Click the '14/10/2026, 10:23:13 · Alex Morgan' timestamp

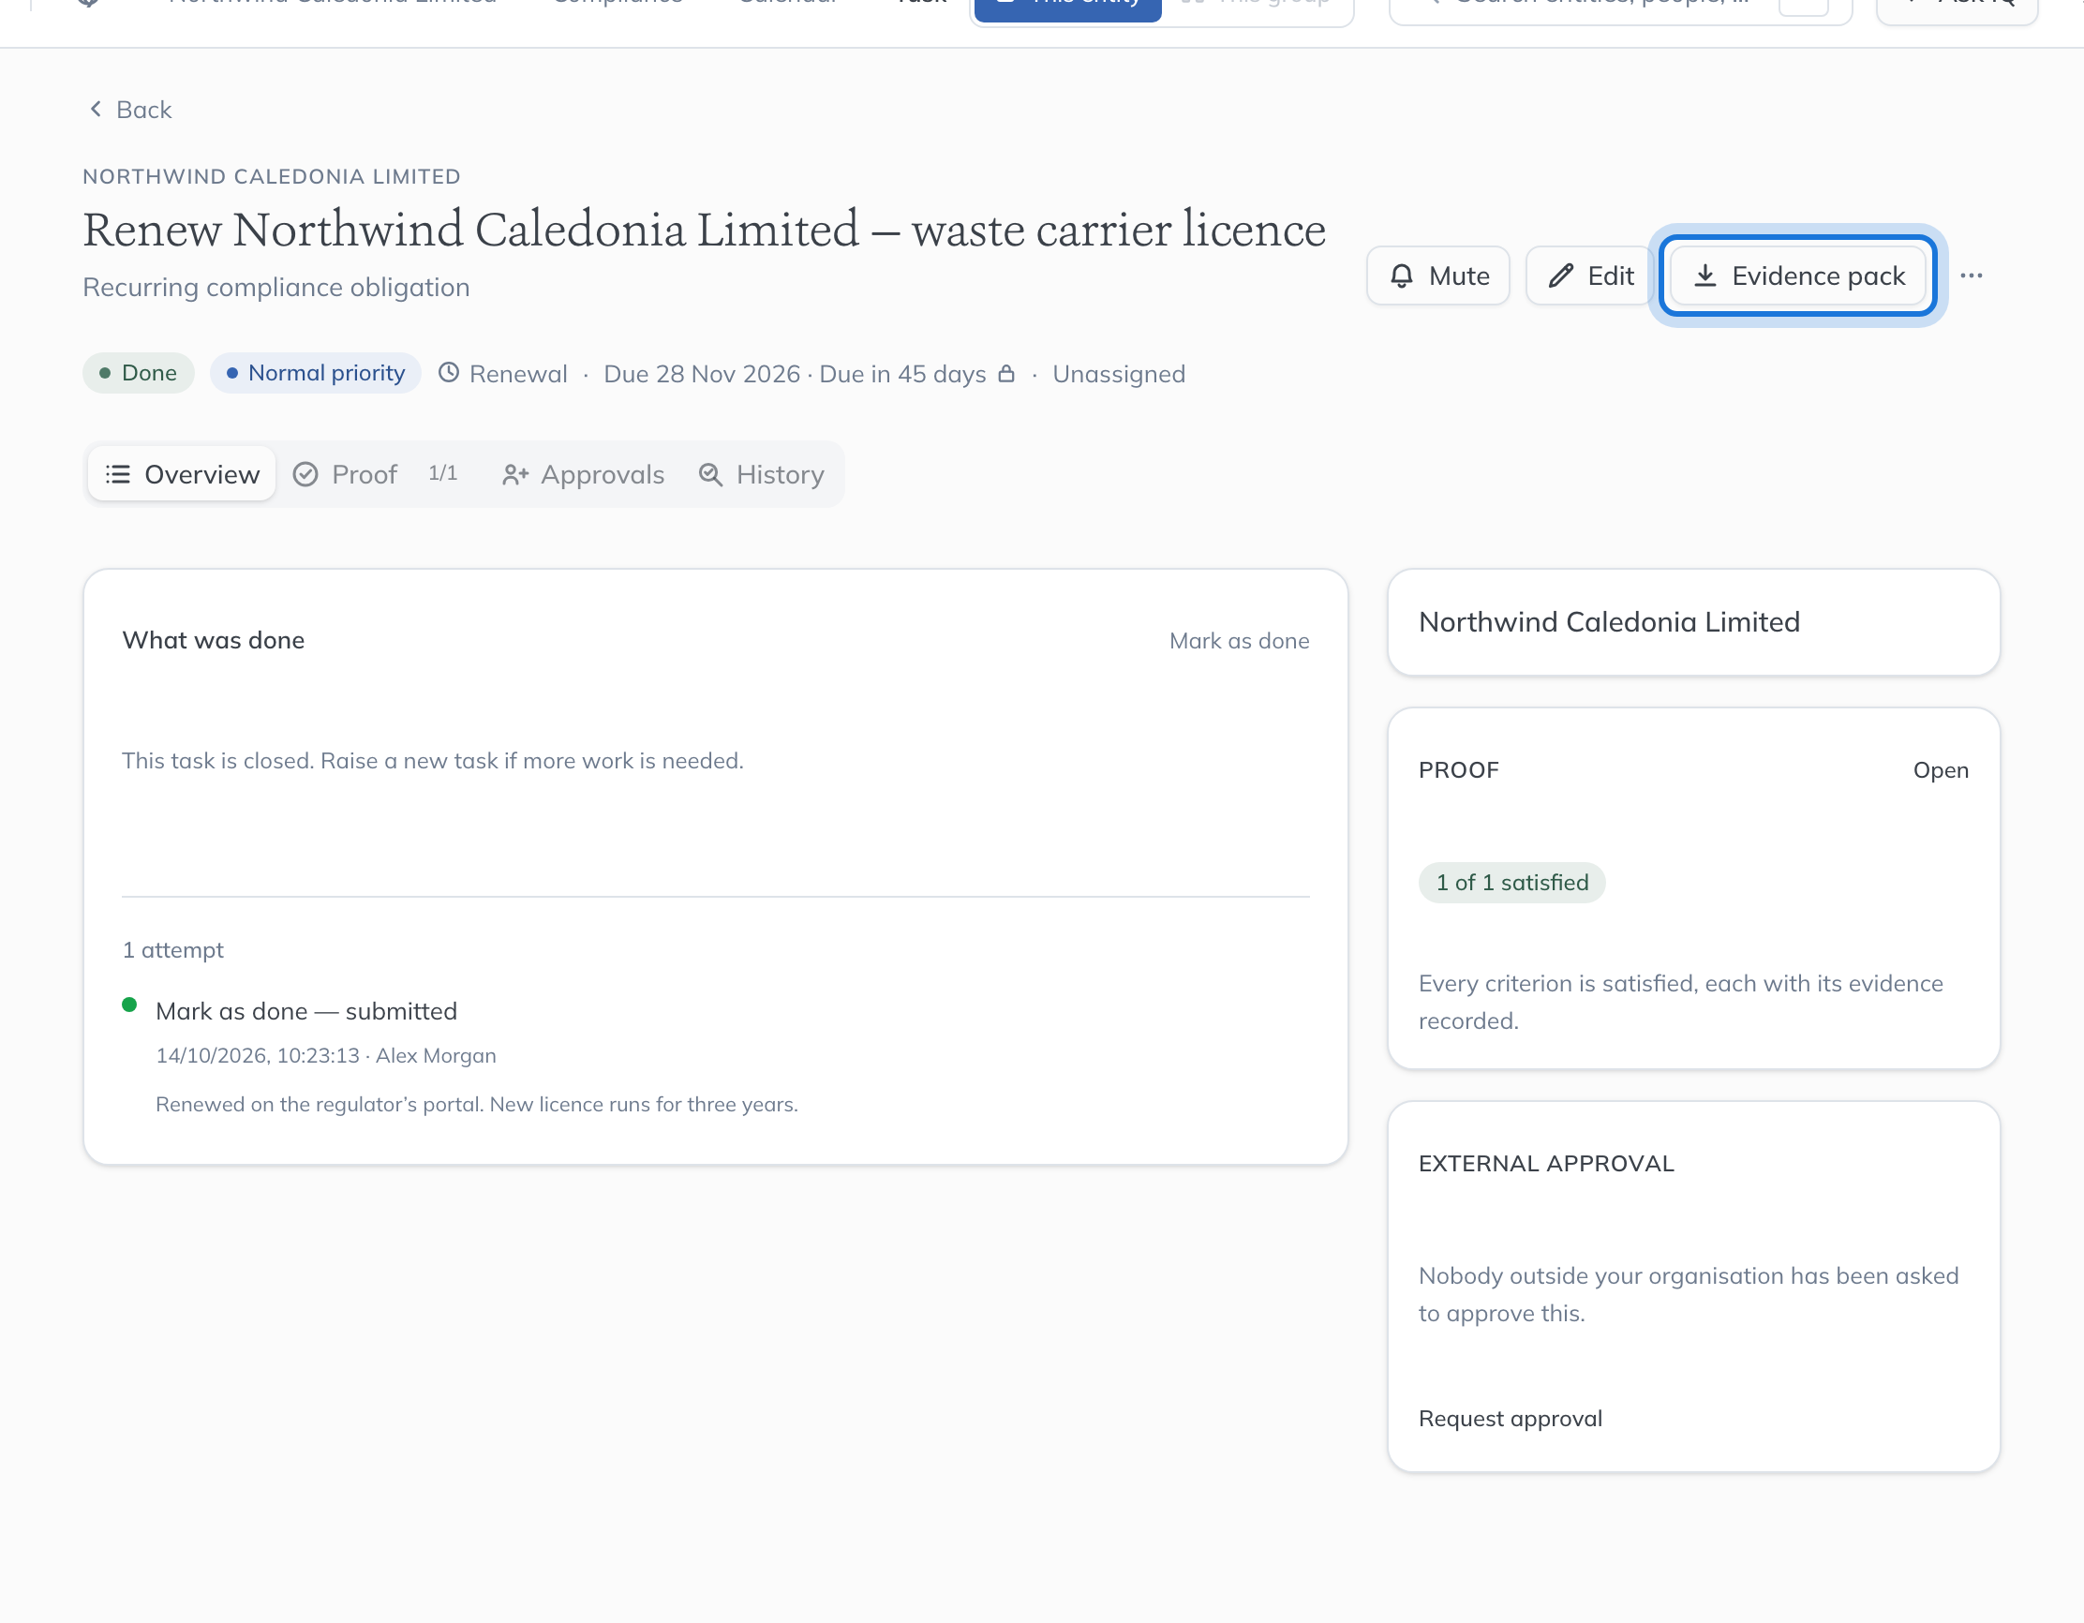click(x=326, y=1056)
